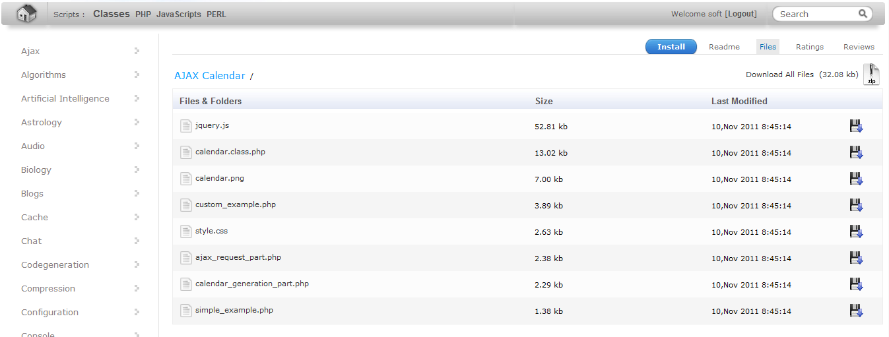This screenshot has height=337, width=889.
Task: Download simple_example.php with save icon
Action: tap(857, 311)
